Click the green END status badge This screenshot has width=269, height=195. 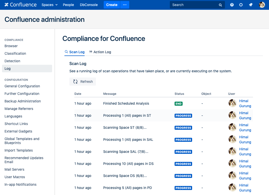tap(179, 104)
